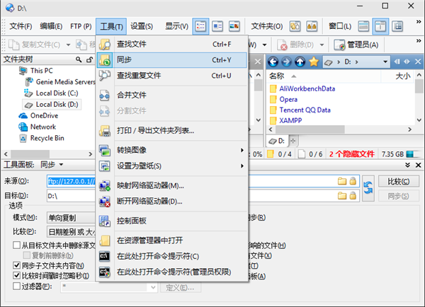
Task: Check the 从目标文件夹中删除源文 option
Action: click(x=17, y=245)
